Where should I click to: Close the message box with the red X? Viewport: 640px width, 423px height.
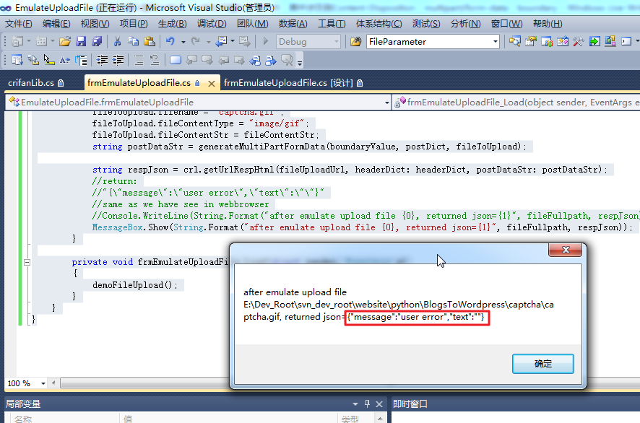[565, 250]
